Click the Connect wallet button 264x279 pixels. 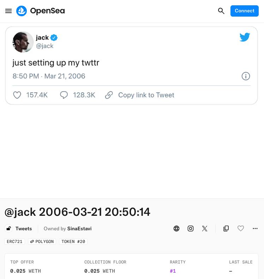coord(244,11)
